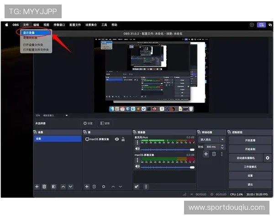Open the virtual camera settings gear
The height and width of the screenshot is (219, 274).
click(268, 158)
